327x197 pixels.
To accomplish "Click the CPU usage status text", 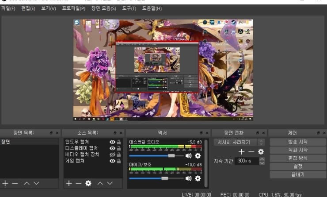I will pyautogui.click(x=280, y=195).
